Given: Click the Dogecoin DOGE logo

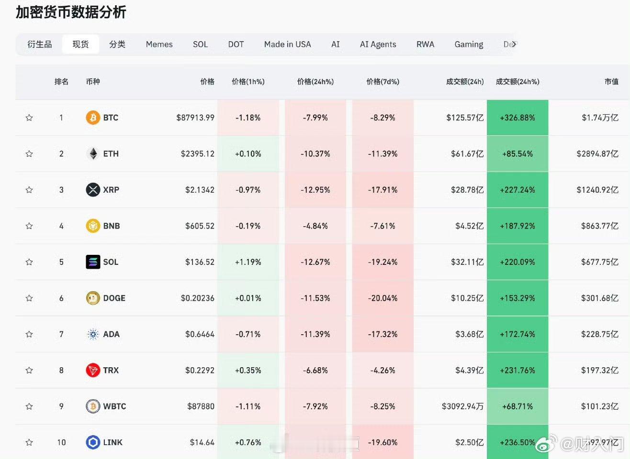Looking at the screenshot, I should click(93, 298).
